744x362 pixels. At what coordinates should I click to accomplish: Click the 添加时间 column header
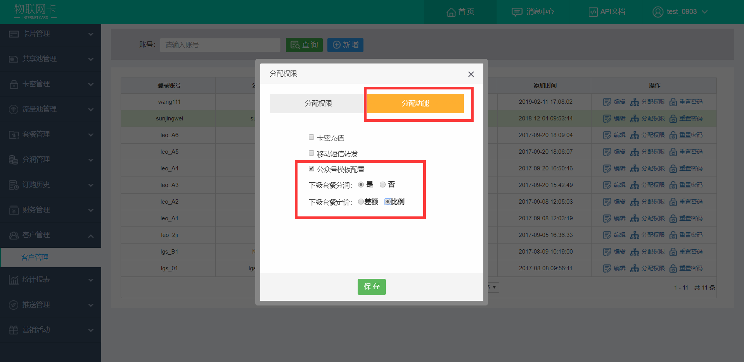point(545,86)
